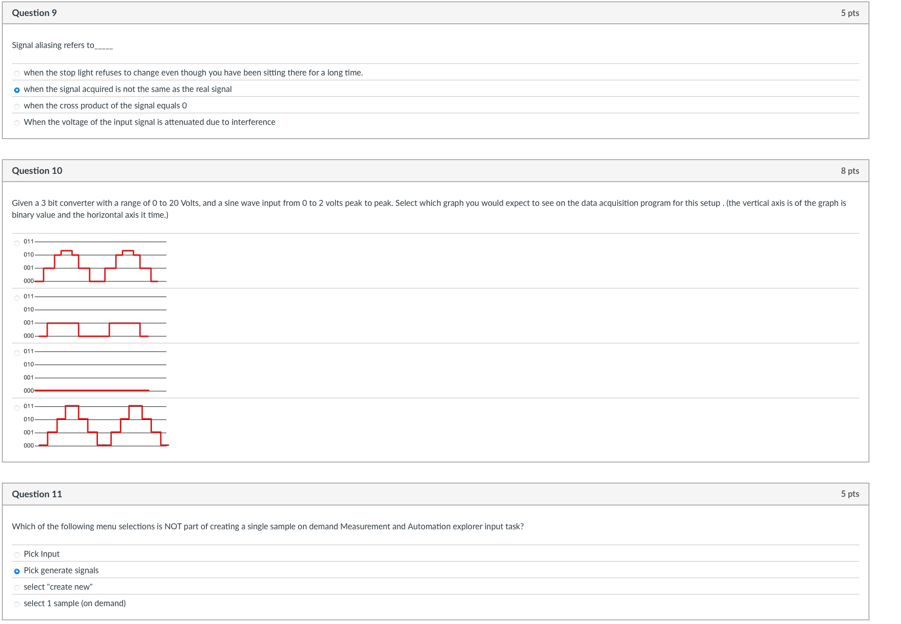Choose 'Pick generate signals' answer
This screenshot has height=624, width=901.
click(16, 570)
